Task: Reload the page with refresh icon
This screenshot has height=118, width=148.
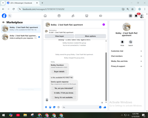Action: click(x=14, y=9)
